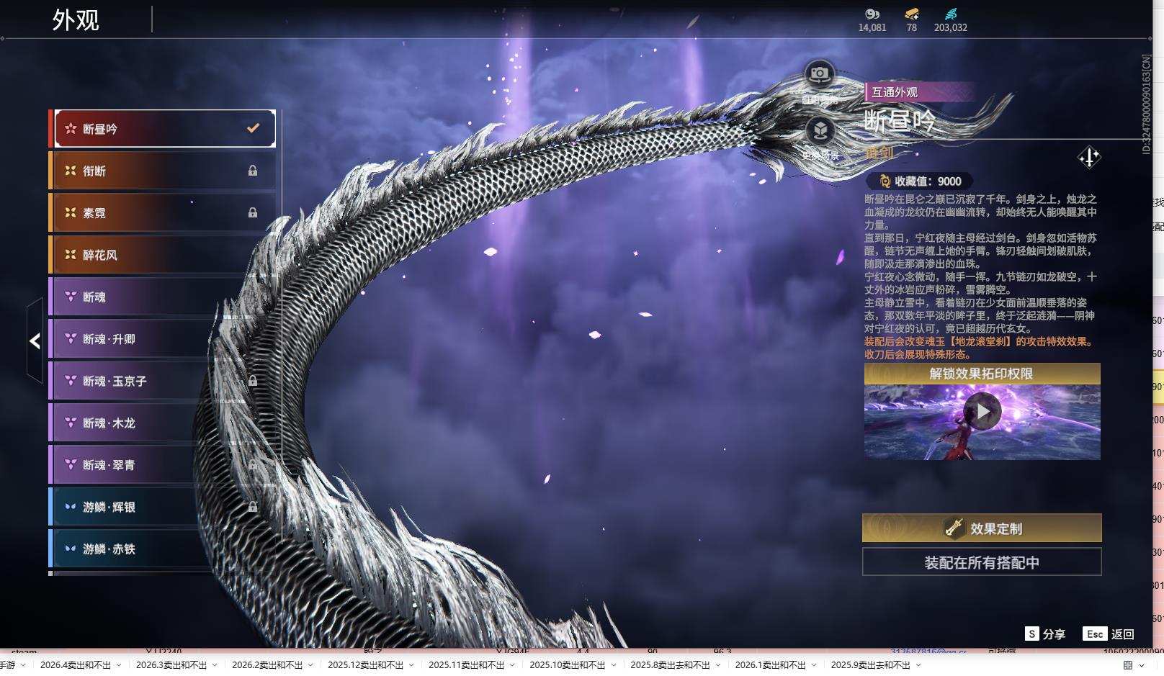Switch to the 2026.2卖出和不出 sheet tab
The image size is (1164, 676).
(267, 665)
